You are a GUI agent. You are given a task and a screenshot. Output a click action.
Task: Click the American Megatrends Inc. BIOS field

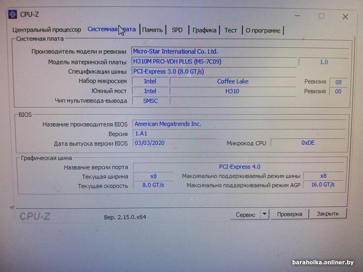[x=239, y=124]
